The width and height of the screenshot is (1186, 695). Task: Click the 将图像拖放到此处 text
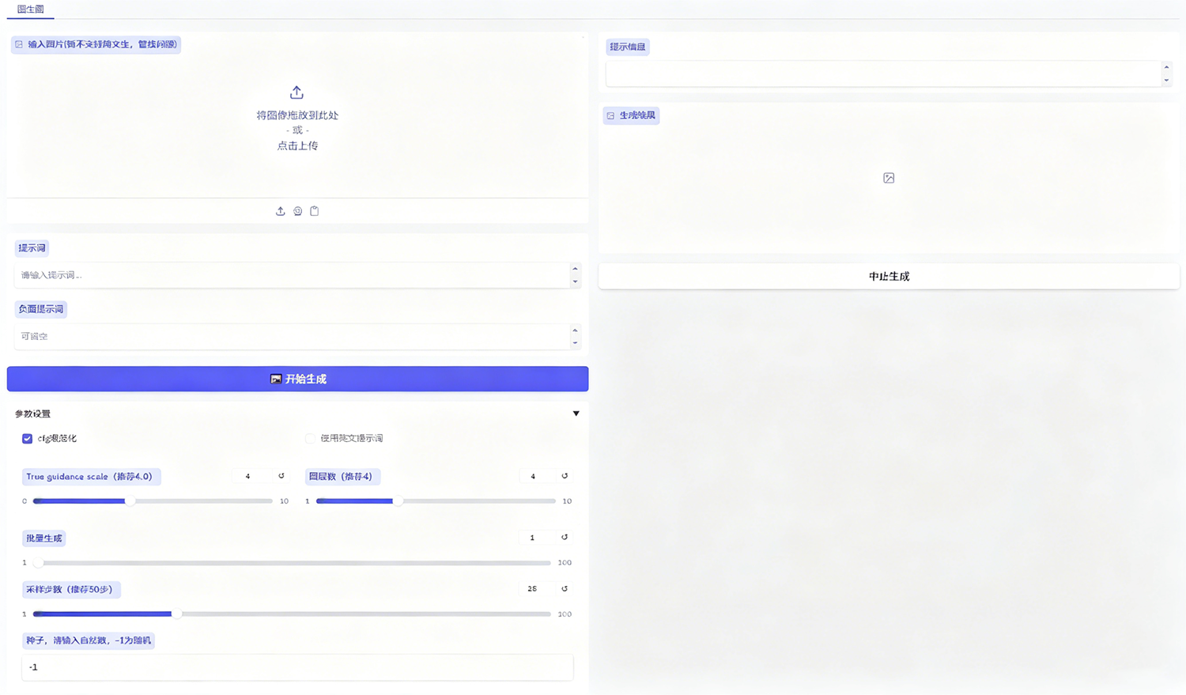(297, 115)
